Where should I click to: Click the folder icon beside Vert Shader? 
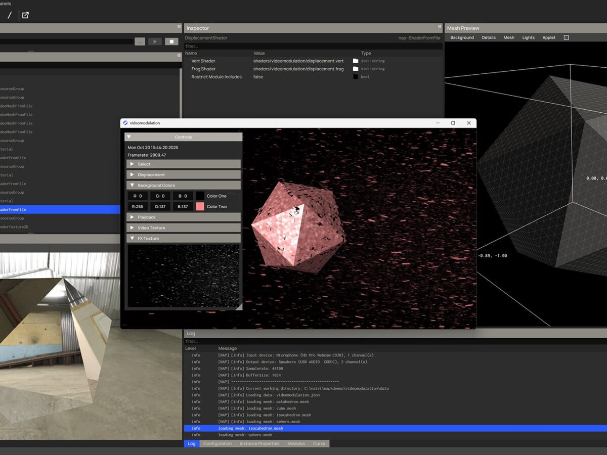pos(356,61)
